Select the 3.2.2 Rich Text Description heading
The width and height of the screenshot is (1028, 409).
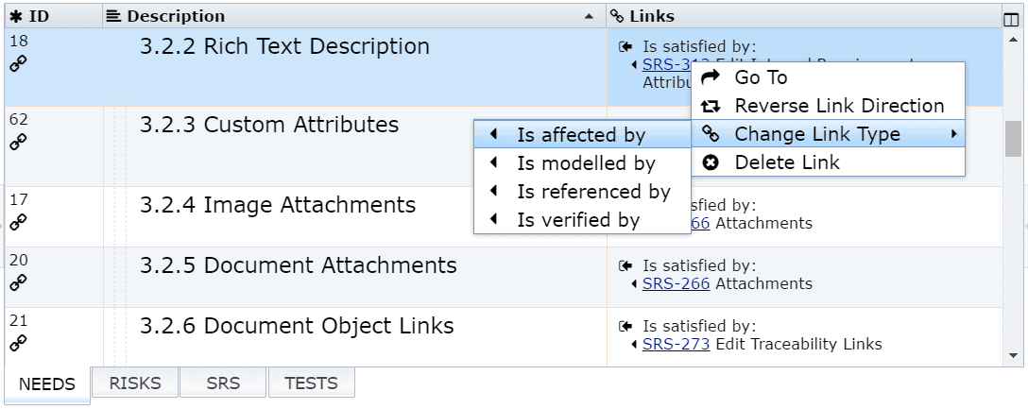coord(284,46)
